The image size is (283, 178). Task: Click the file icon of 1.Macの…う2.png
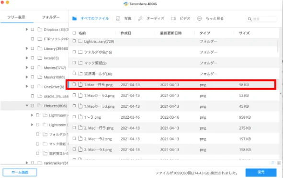80,95
